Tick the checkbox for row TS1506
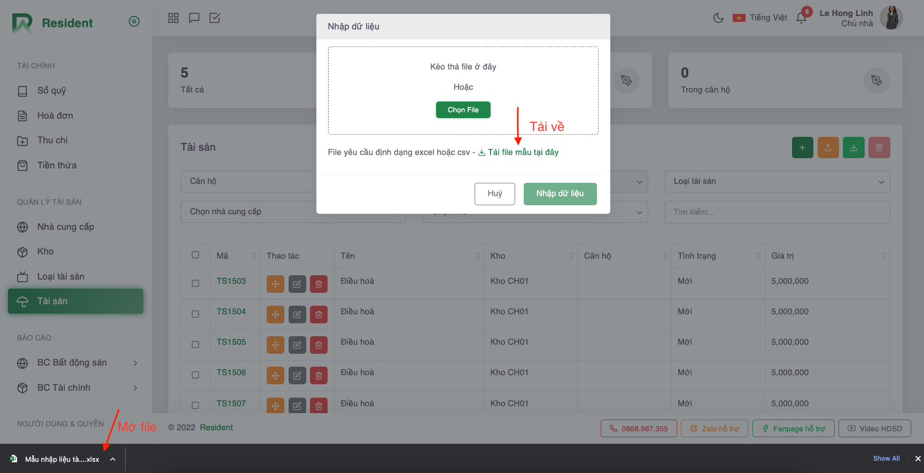The height and width of the screenshot is (473, 924). 196,375
